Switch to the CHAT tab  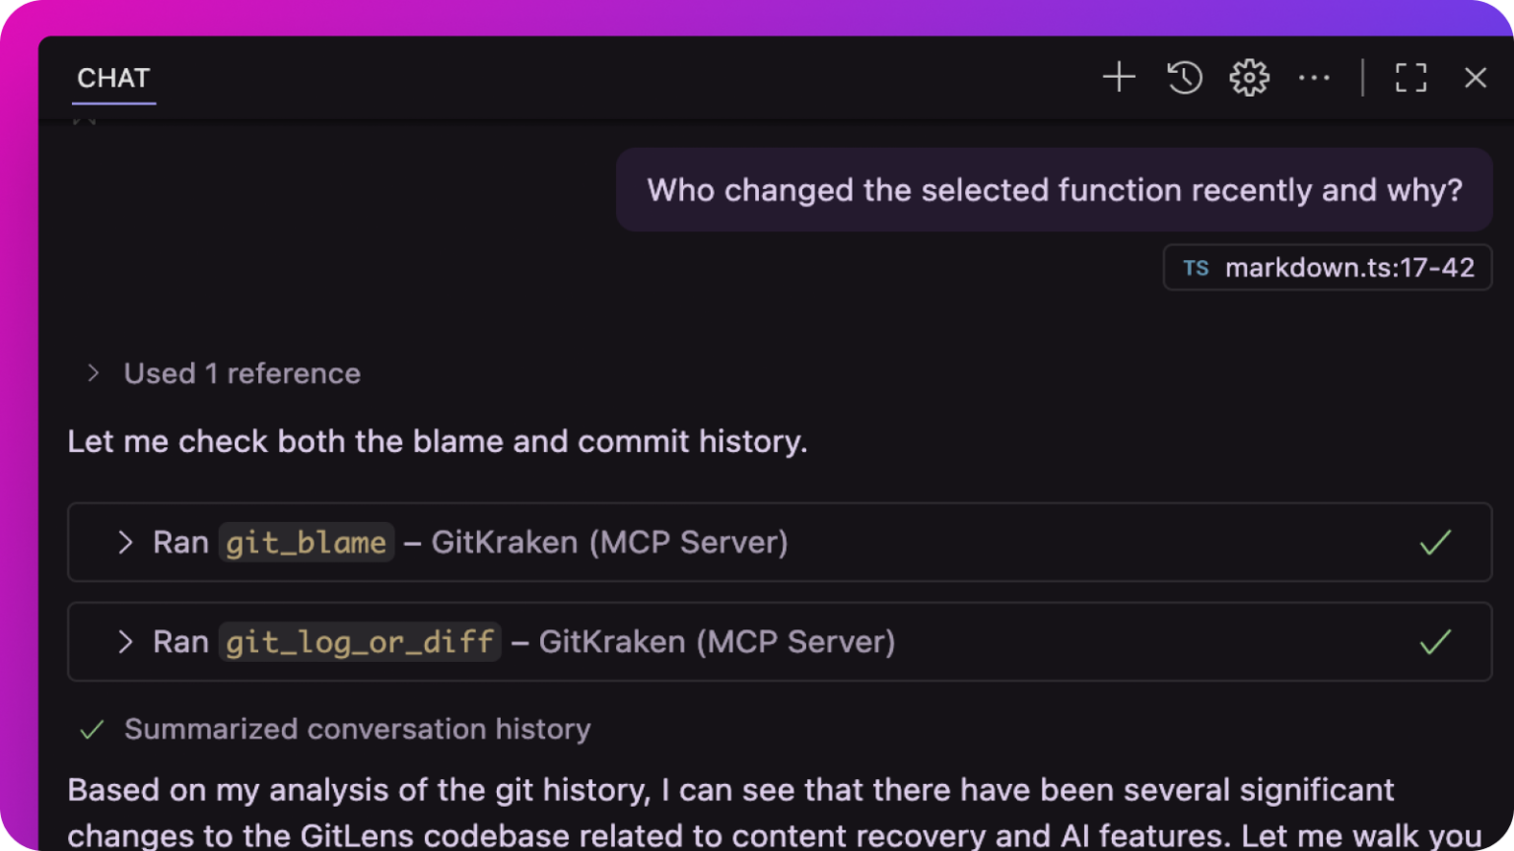click(x=113, y=78)
